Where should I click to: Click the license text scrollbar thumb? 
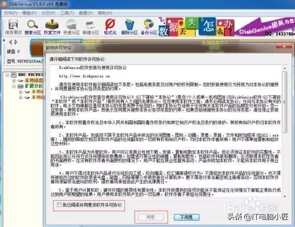point(284,102)
